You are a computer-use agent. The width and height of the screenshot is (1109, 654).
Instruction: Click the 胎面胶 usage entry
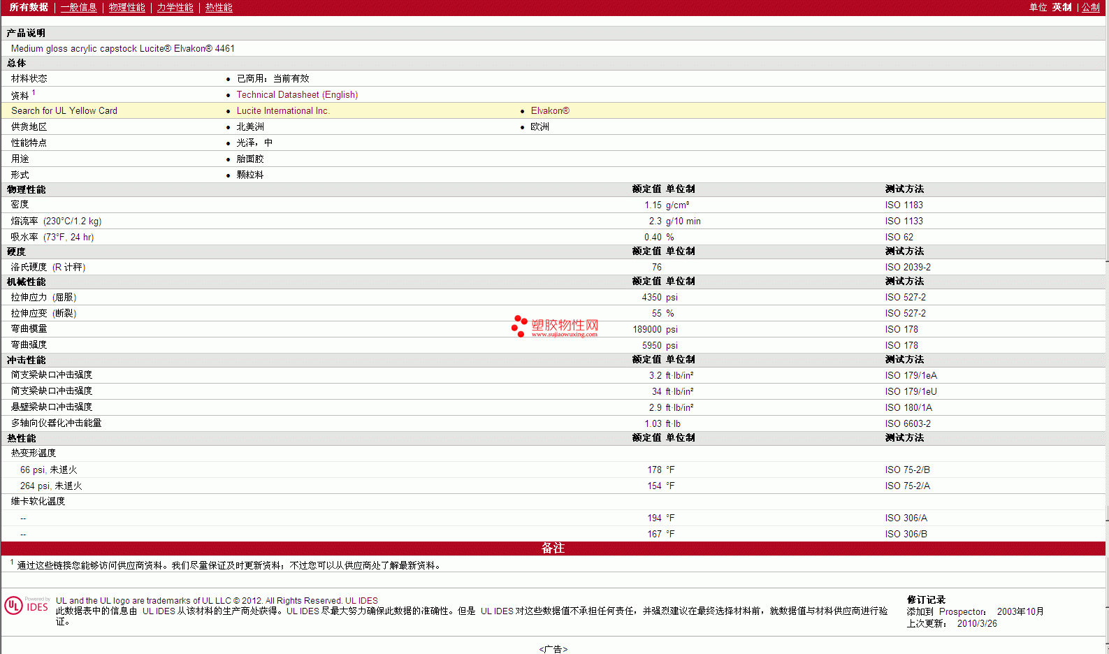point(250,159)
